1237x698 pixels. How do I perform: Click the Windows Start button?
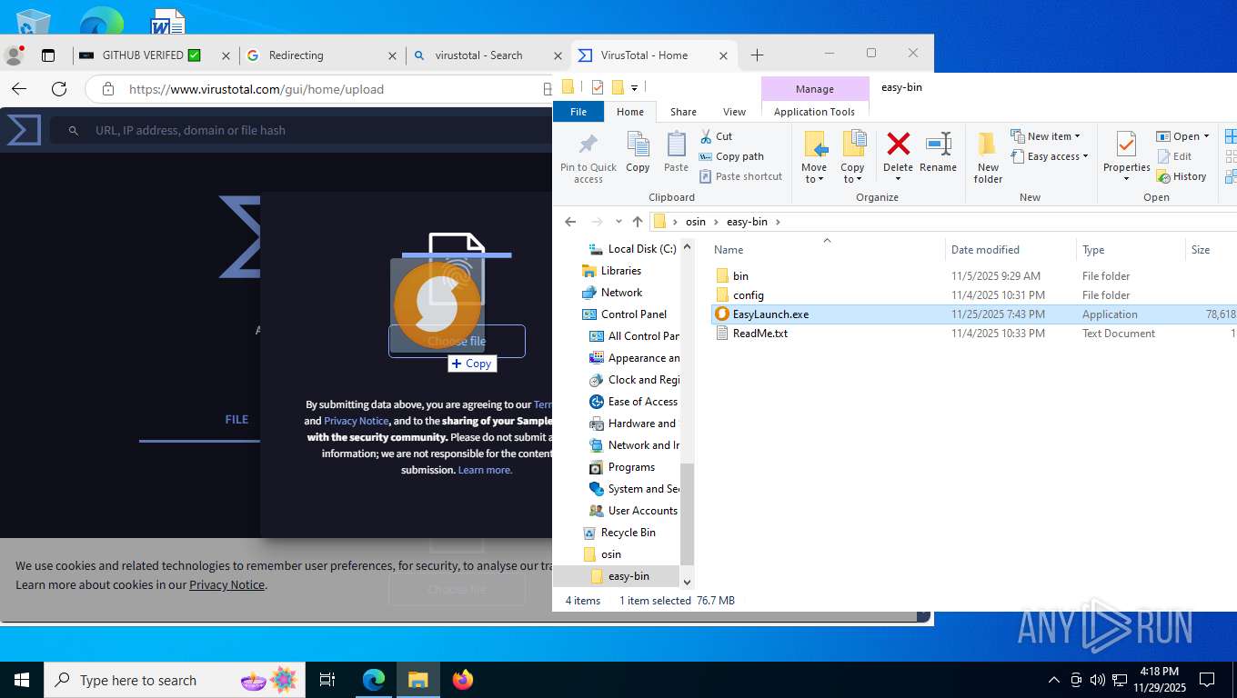pyautogui.click(x=21, y=680)
